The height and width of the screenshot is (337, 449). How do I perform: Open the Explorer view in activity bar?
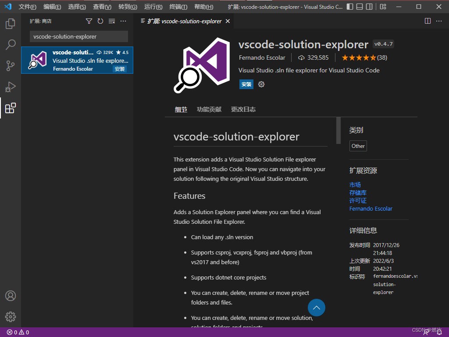[x=11, y=24]
